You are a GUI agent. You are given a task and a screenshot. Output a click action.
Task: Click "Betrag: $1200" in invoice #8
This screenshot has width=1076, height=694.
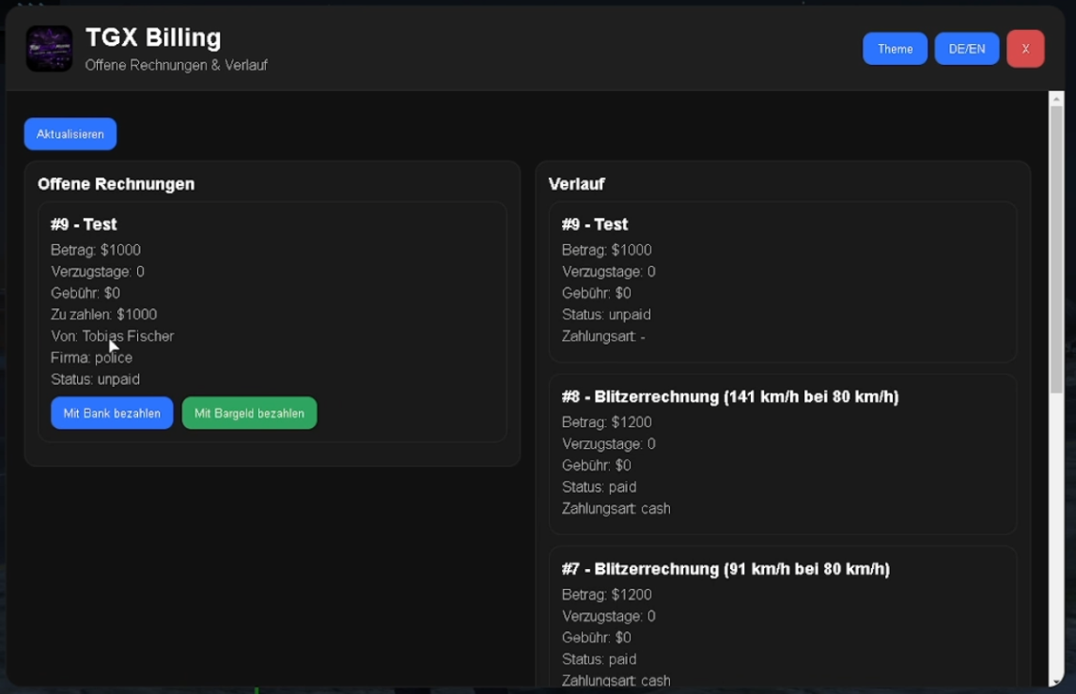pos(607,422)
